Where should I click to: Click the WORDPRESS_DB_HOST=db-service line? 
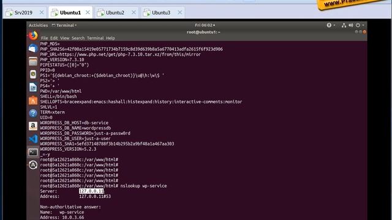pos(74,123)
